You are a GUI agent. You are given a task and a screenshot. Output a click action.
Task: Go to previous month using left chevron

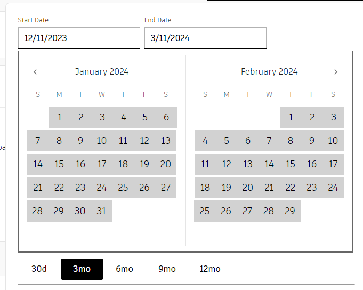35,72
